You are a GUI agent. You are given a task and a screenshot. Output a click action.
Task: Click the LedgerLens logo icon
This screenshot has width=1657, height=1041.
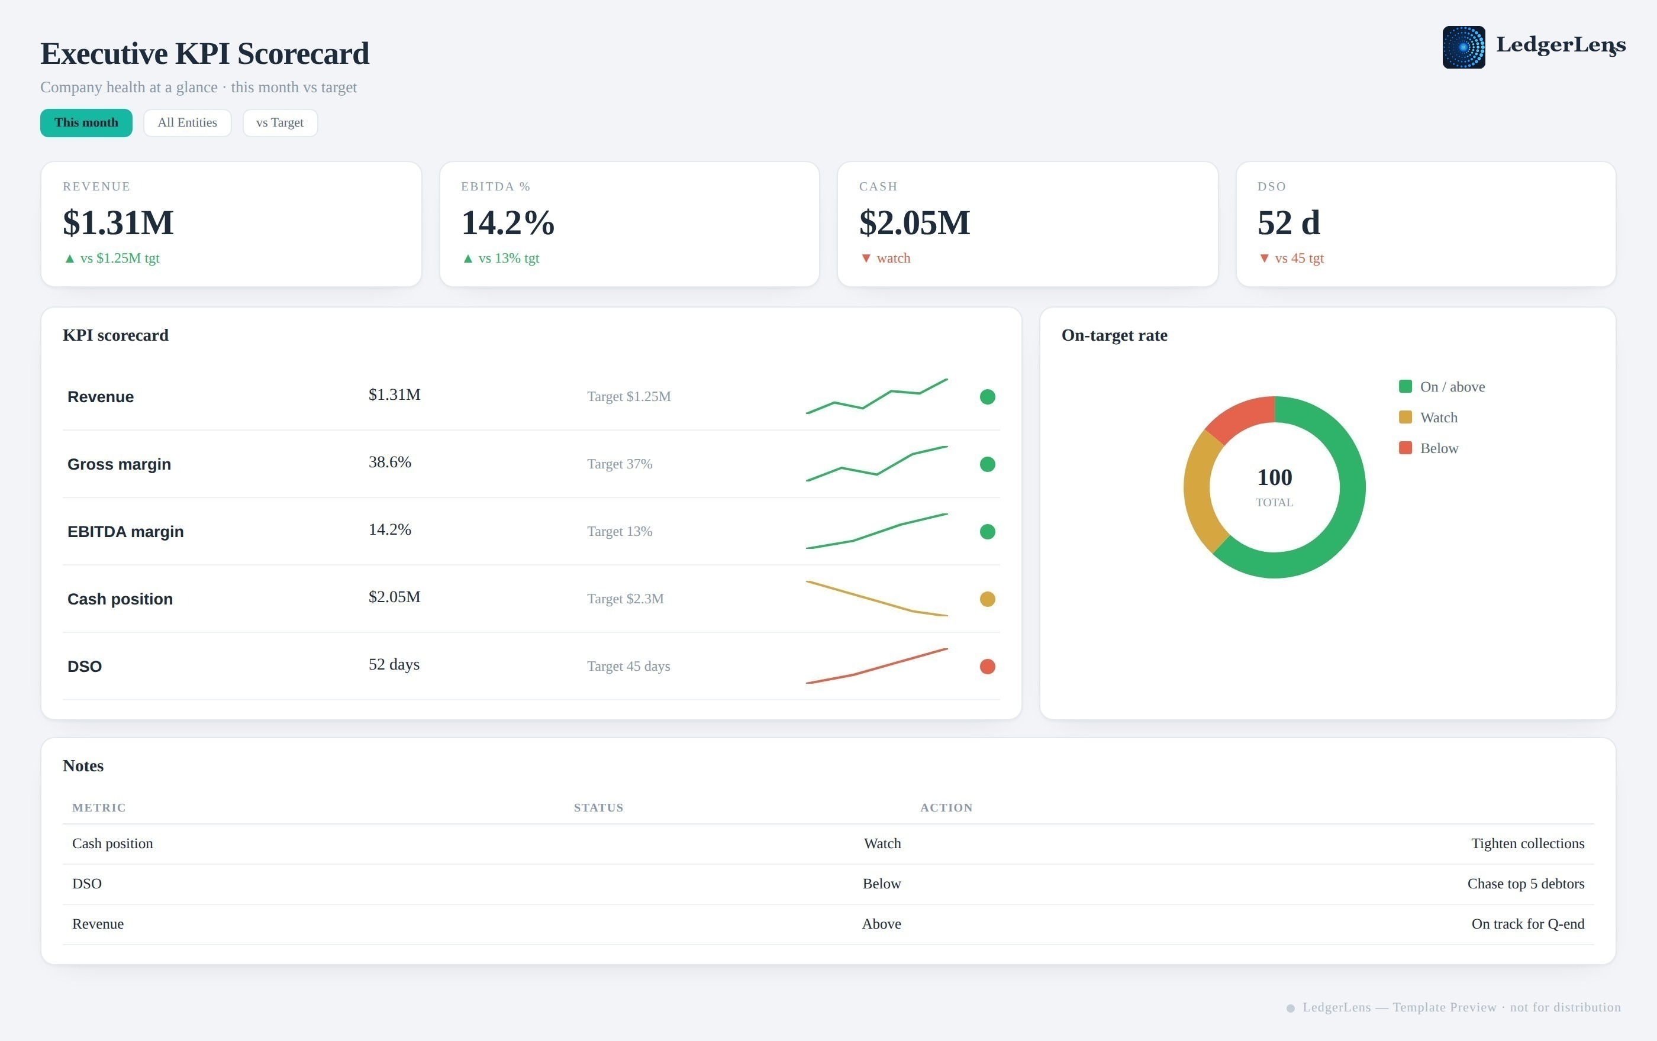[1463, 47]
